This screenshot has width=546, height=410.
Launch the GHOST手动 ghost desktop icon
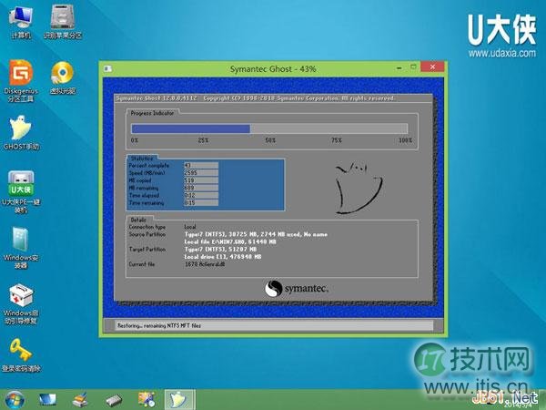pyautogui.click(x=21, y=132)
